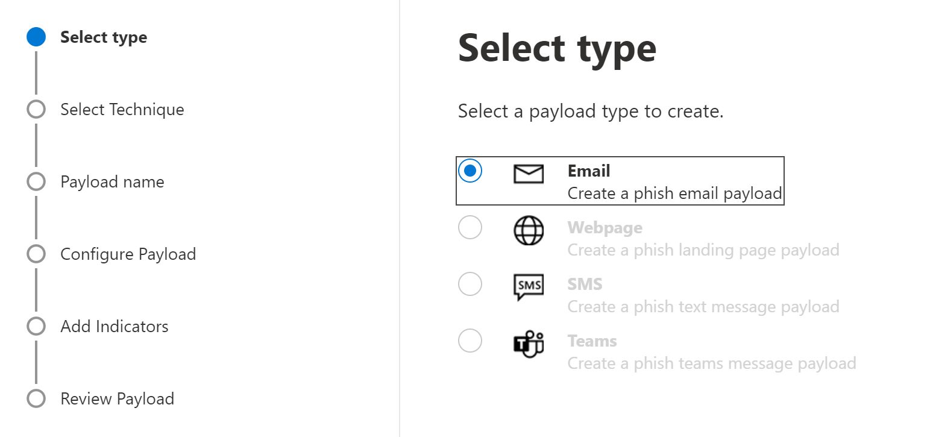This screenshot has width=933, height=437.
Task: Open the Select Technique step
Action: point(122,110)
